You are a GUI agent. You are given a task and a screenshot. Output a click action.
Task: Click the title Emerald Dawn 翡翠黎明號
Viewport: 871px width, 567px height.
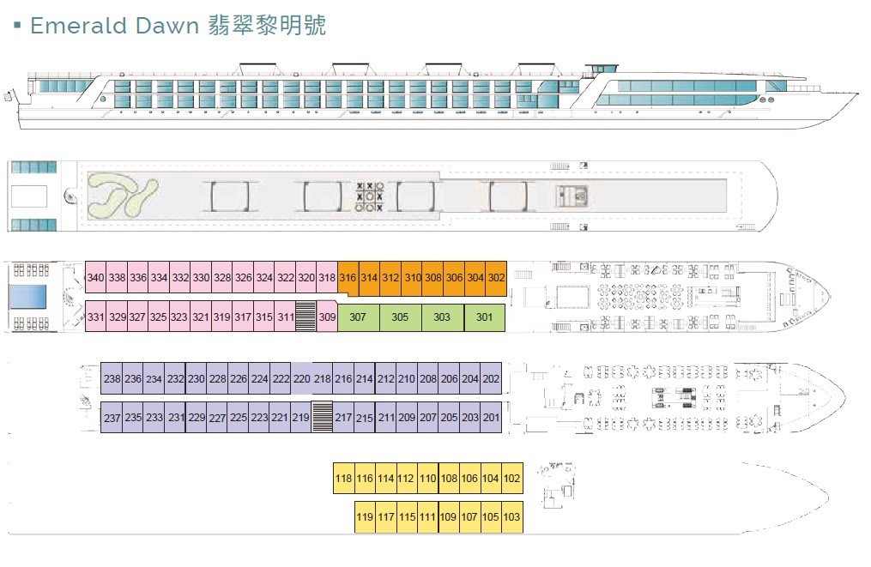click(x=178, y=26)
